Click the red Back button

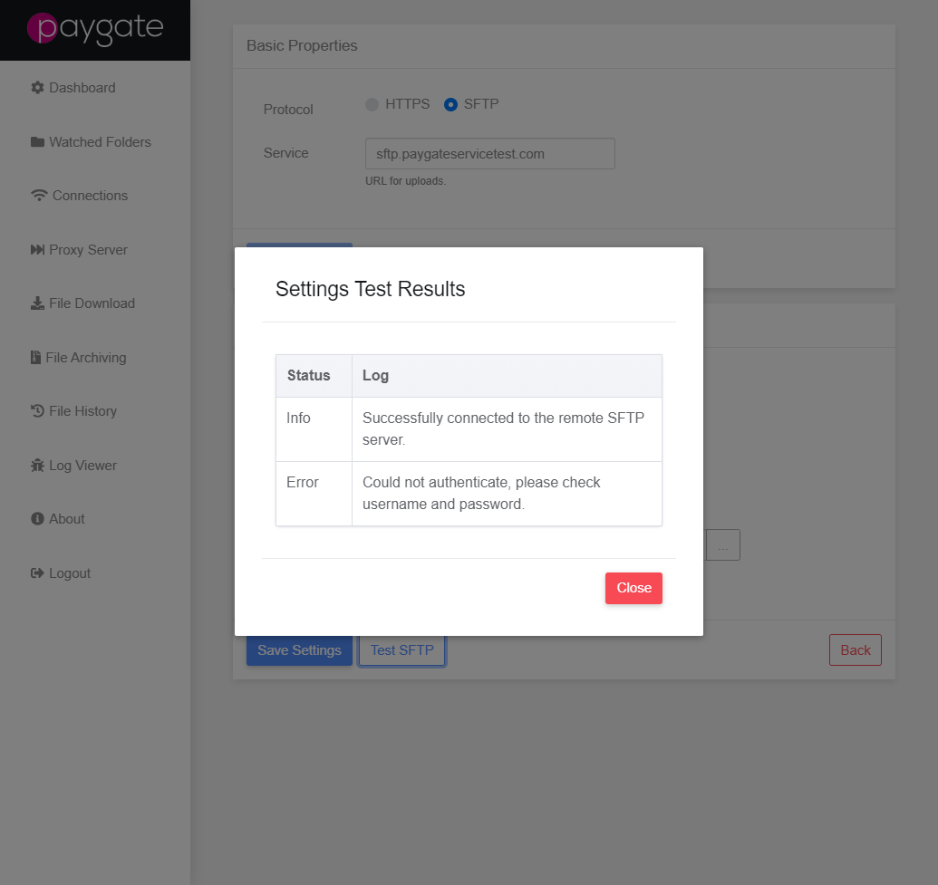click(x=855, y=650)
